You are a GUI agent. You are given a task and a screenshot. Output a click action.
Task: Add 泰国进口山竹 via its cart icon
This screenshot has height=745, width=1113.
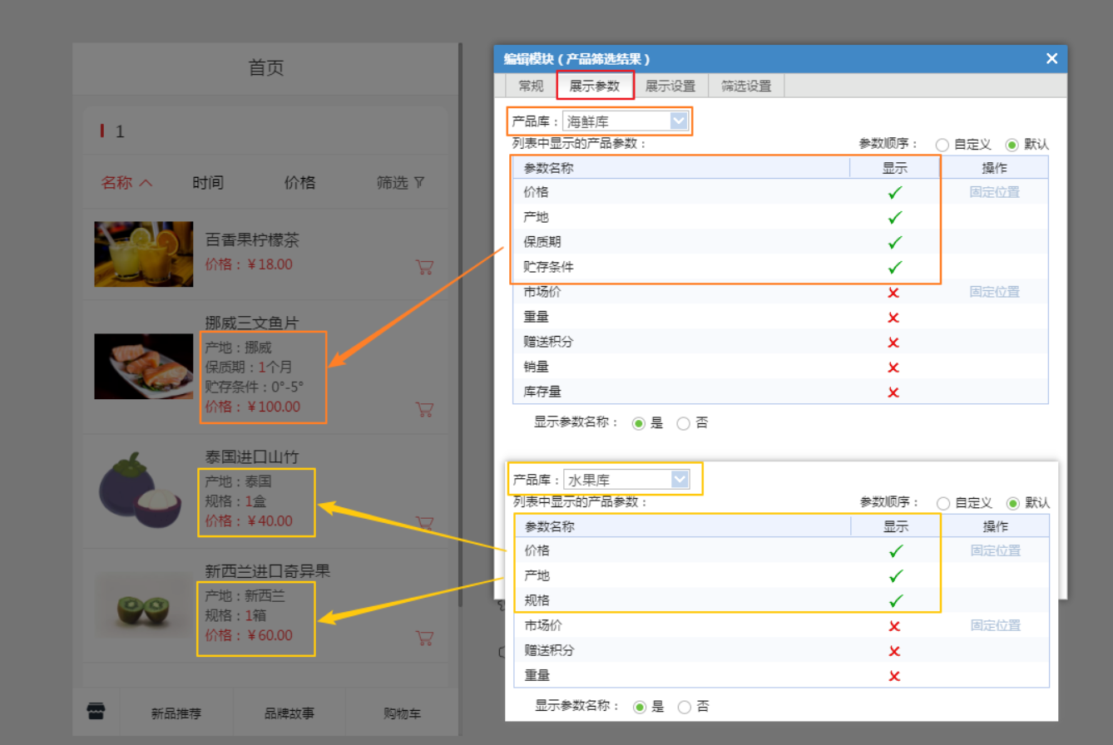(424, 523)
